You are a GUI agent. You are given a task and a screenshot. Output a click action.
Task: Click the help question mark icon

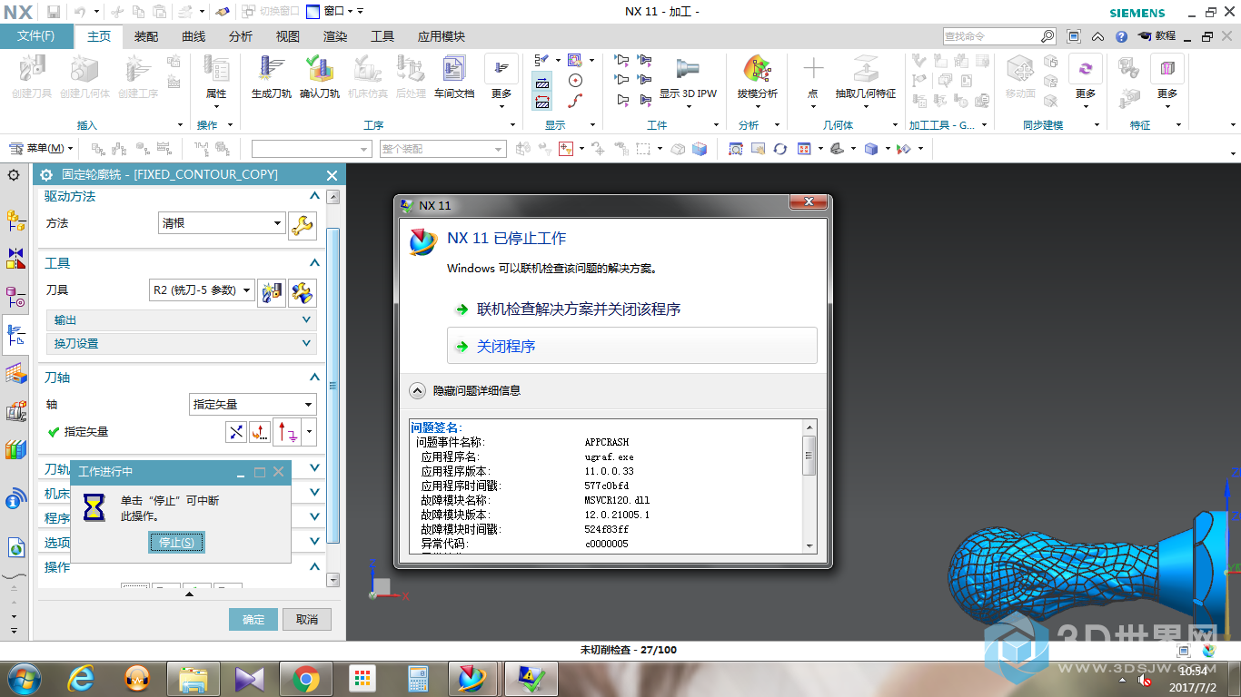pyautogui.click(x=1121, y=36)
